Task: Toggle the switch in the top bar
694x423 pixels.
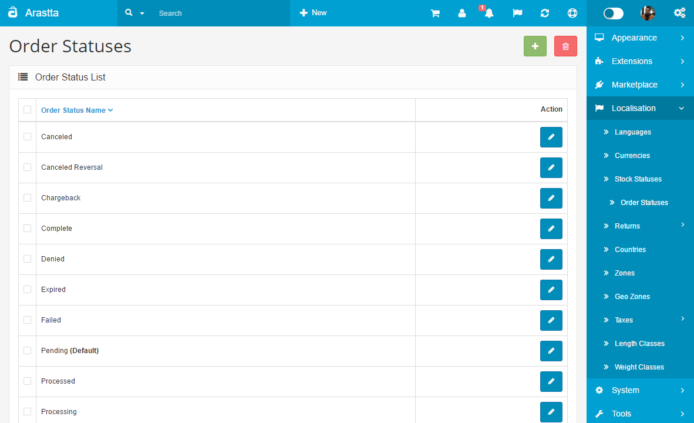Action: [x=614, y=14]
